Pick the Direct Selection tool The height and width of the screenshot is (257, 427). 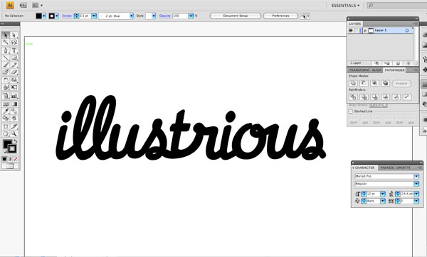pyautogui.click(x=14, y=35)
